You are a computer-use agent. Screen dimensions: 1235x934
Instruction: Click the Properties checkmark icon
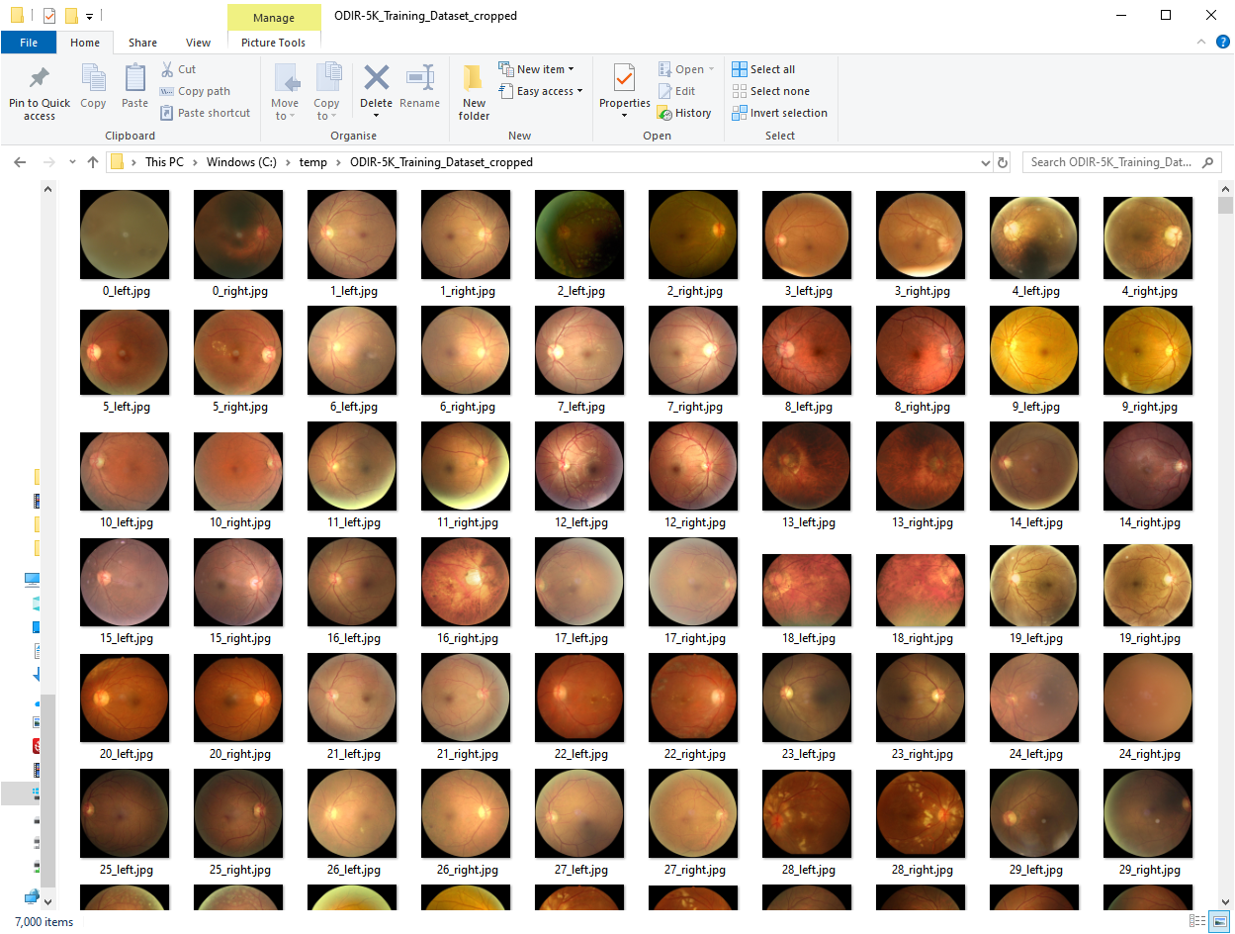pyautogui.click(x=624, y=78)
